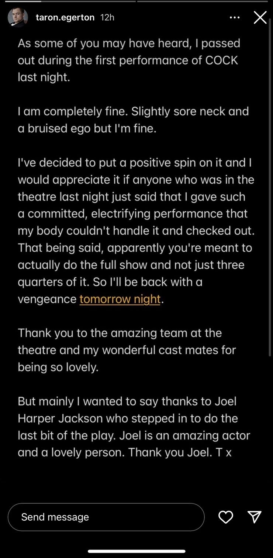Tap the "Thank you to the amazing team" line
The height and width of the screenshot is (558, 273).
point(120,333)
